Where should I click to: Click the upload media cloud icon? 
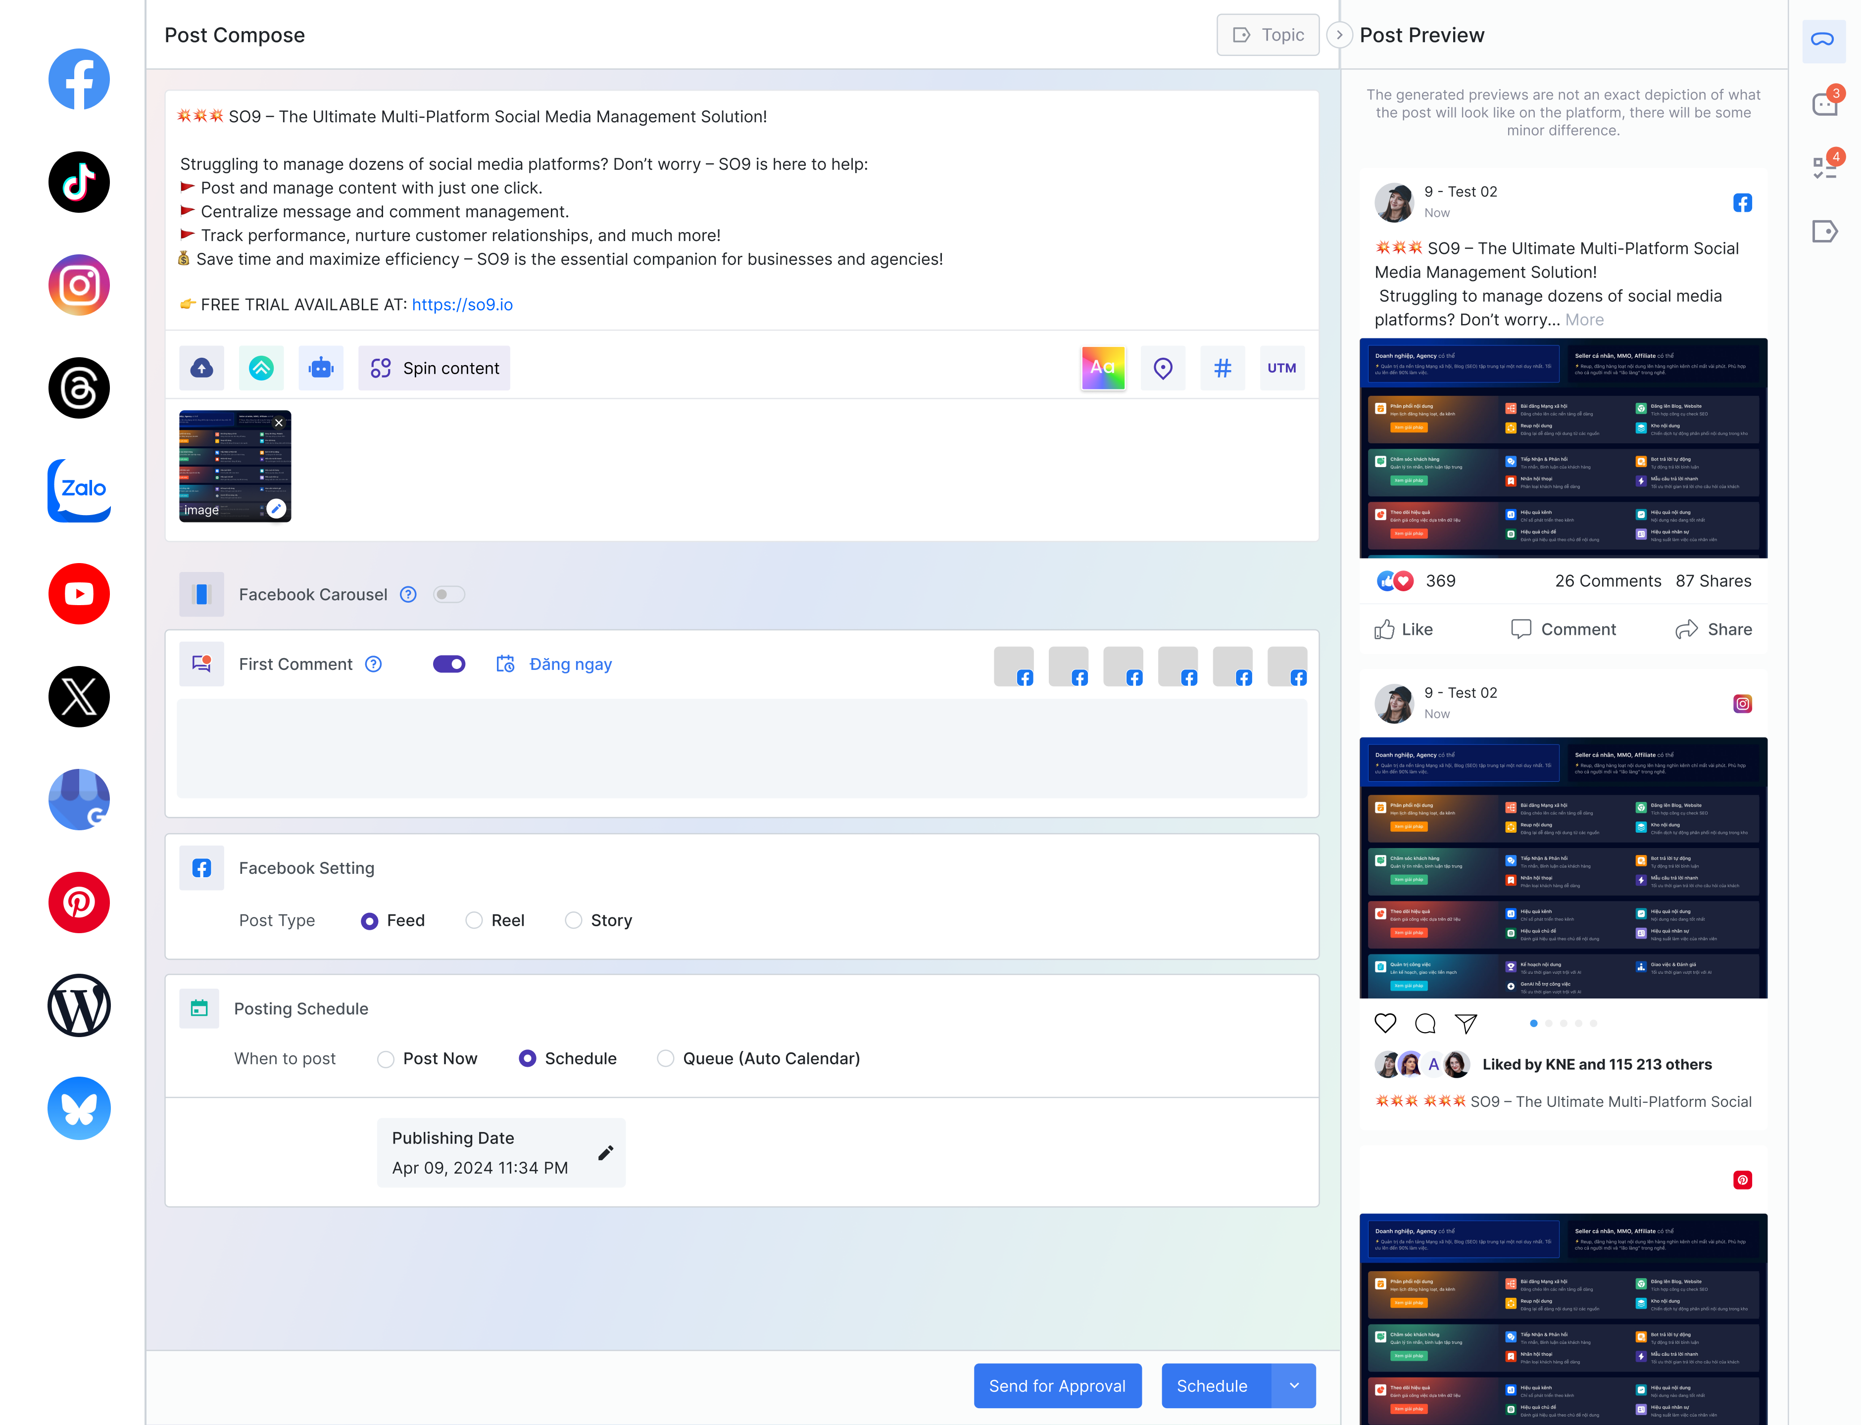(201, 368)
